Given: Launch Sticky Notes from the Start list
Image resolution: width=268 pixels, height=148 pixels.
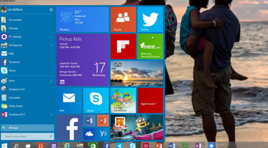Looking at the screenshot, I should coord(27,106).
